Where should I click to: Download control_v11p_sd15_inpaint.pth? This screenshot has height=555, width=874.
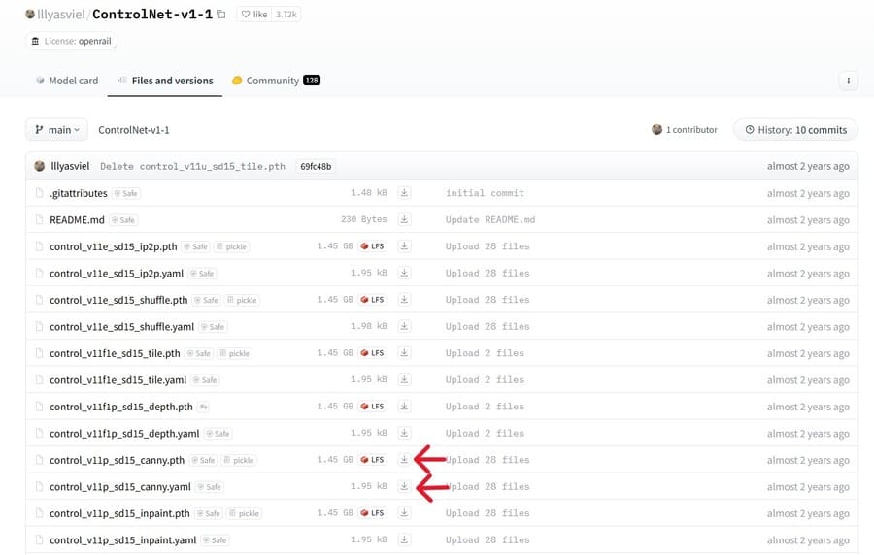coord(404,513)
